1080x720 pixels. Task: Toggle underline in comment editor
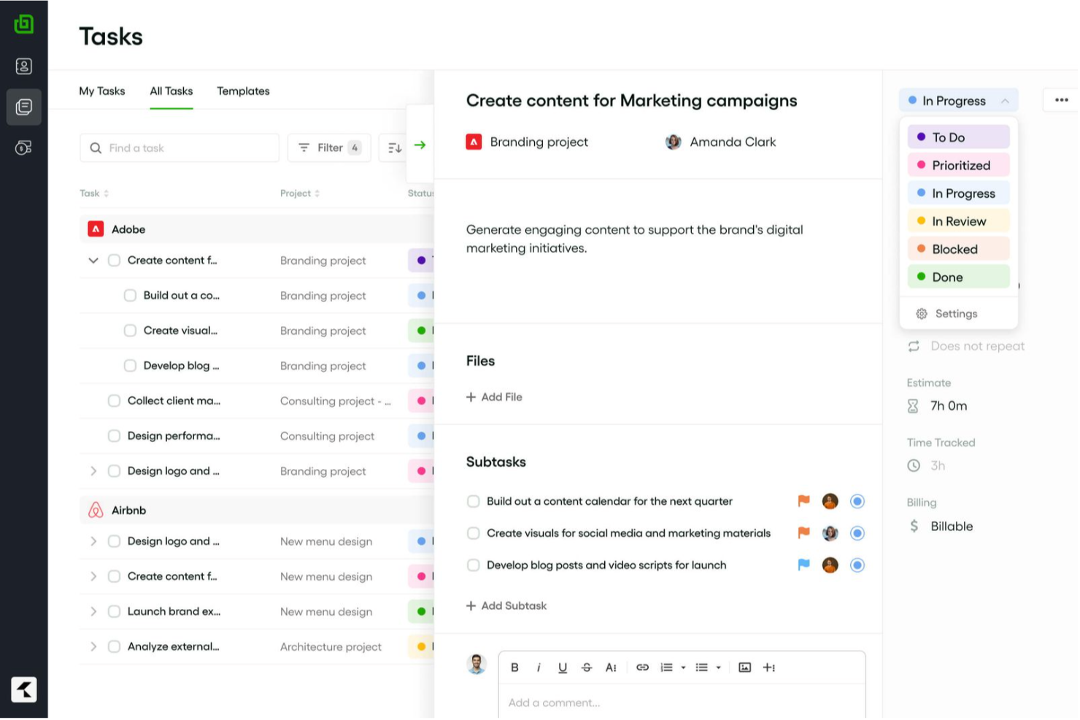pyautogui.click(x=563, y=667)
